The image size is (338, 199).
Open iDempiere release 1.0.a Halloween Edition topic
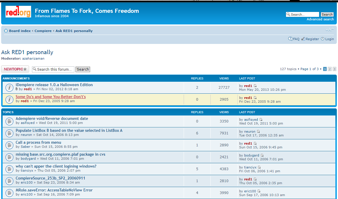point(54,85)
